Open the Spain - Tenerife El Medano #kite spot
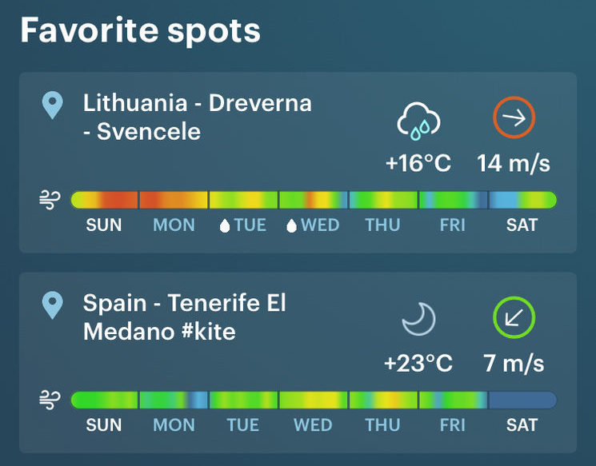Viewport: 596px width, 466px height. pyautogui.click(x=184, y=317)
